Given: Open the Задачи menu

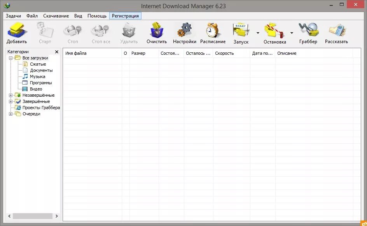Looking at the screenshot, I should pos(13,16).
